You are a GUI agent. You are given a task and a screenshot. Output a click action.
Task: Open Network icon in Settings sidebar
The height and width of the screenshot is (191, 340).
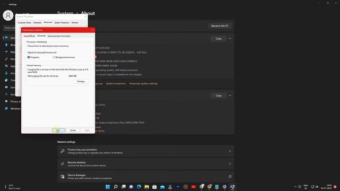pyautogui.click(x=6, y=52)
